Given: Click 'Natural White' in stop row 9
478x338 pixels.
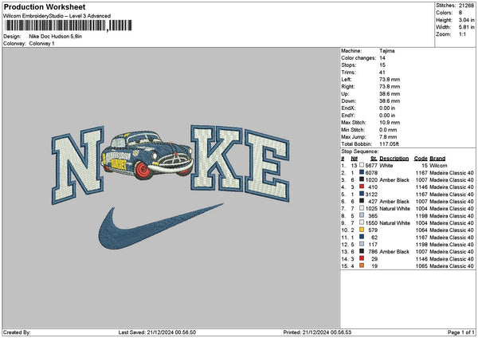Looking at the screenshot, I should tap(395, 223).
